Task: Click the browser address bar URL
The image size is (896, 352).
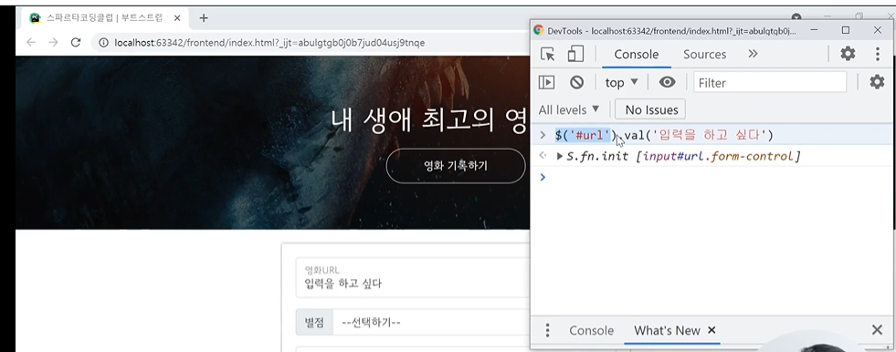Action: 269,43
